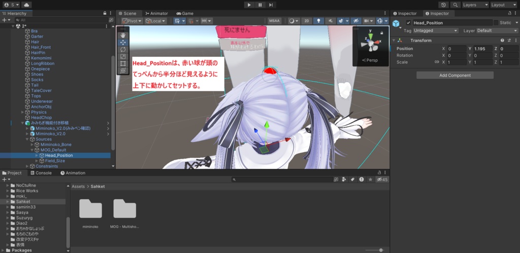Click the Project panel plus create button
Screen dimensions: 520x253
pos(5,179)
